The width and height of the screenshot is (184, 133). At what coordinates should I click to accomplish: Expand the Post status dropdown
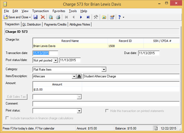point(56,60)
